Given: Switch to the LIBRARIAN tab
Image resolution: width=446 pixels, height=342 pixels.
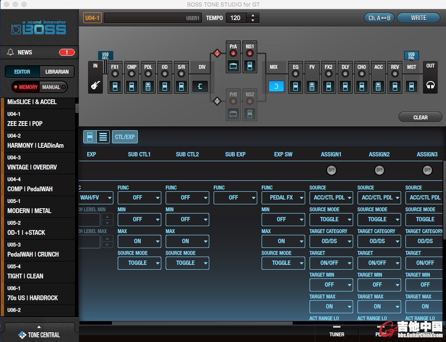Looking at the screenshot, I should pyautogui.click(x=57, y=71).
